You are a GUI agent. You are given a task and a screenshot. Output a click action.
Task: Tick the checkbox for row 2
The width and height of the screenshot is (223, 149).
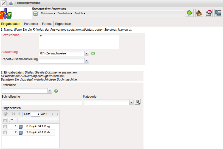tap(5, 132)
